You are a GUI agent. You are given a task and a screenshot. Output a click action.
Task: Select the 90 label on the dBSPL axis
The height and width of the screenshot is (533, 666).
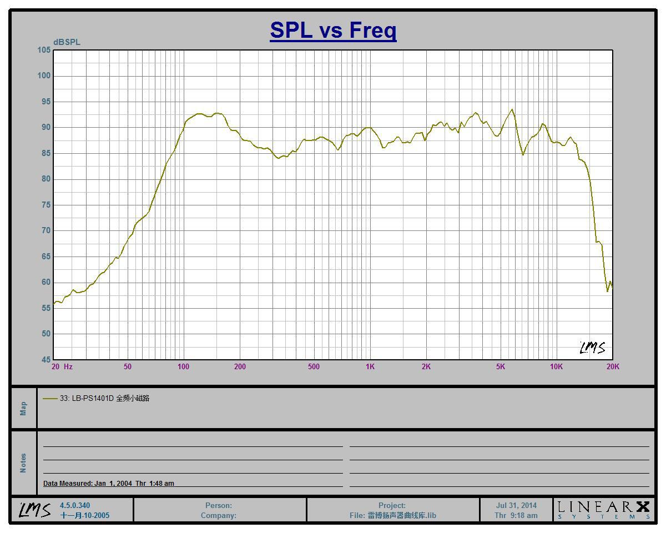[x=46, y=127]
